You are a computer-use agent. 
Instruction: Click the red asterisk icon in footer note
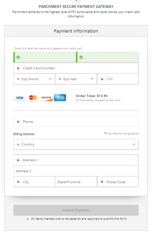click(x=28, y=219)
